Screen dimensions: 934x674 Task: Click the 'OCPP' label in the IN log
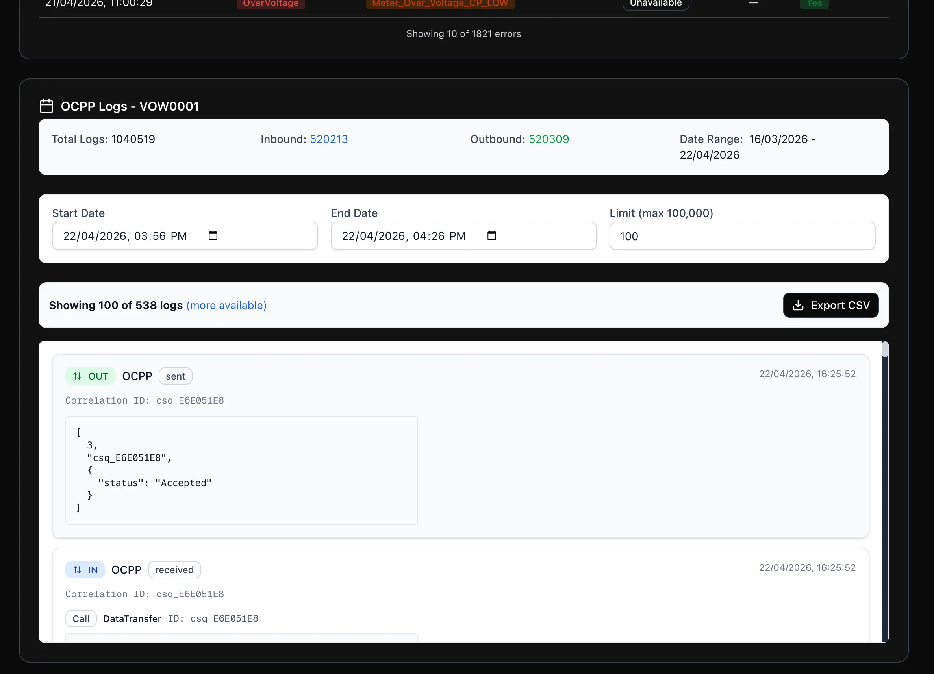tap(126, 569)
